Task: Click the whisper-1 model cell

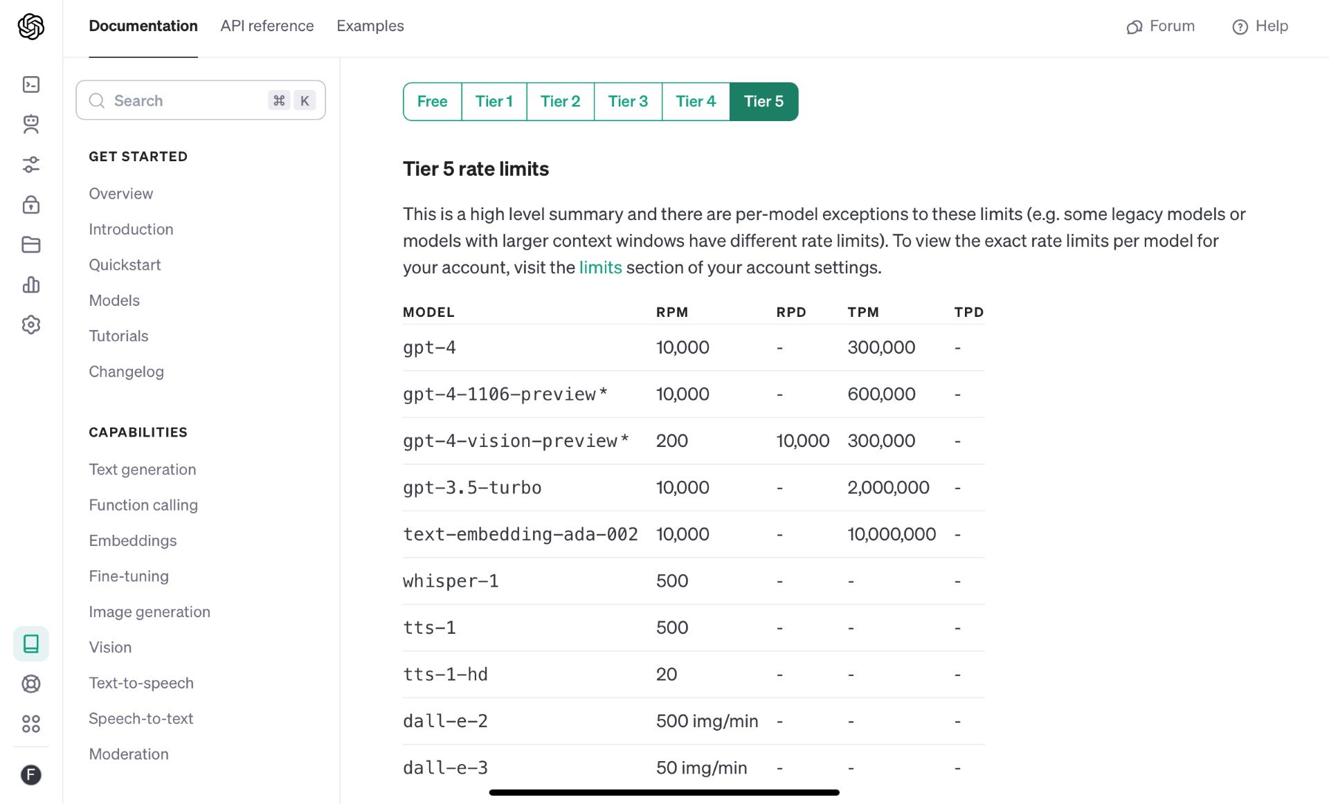Action: coord(451,581)
